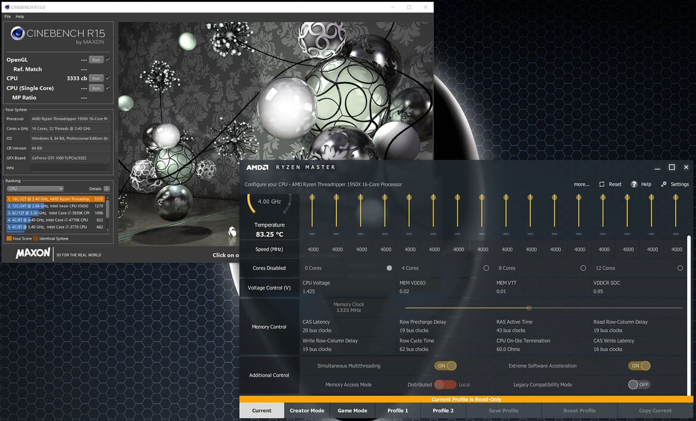
Task: Click the MEM VTT 0.01 value
Action: click(x=501, y=291)
